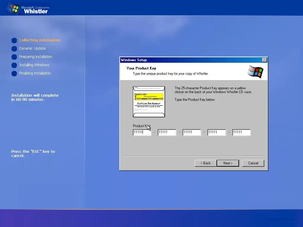Close the Windows Setup window
303x227 pixels.
[264, 60]
